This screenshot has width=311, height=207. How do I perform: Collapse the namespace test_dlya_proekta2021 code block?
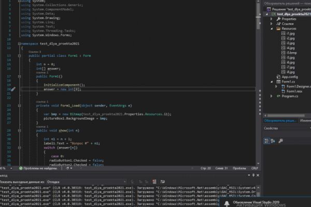coord(19,44)
